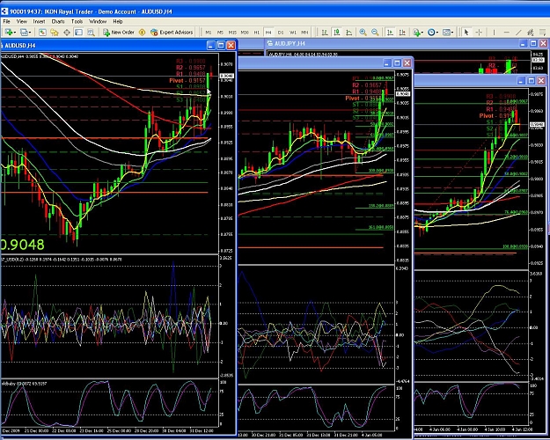Switch timeframe to W1
The height and width of the screenshot is (440, 550).
point(293,33)
